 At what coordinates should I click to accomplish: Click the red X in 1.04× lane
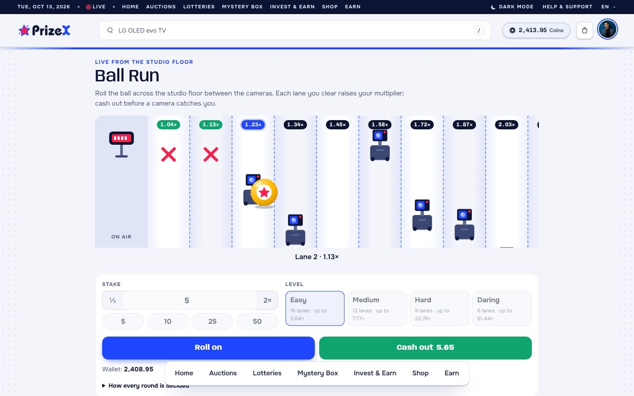coord(169,154)
